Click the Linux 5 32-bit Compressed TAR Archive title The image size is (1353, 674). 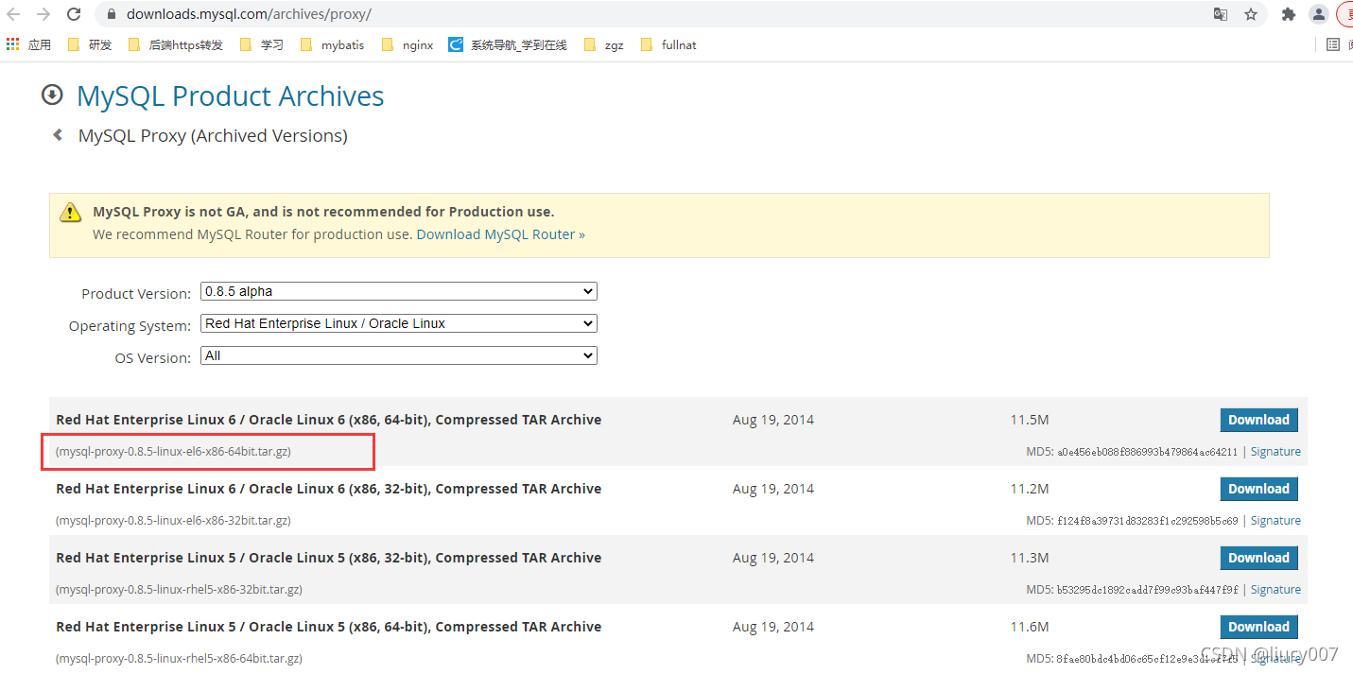pyautogui.click(x=329, y=558)
